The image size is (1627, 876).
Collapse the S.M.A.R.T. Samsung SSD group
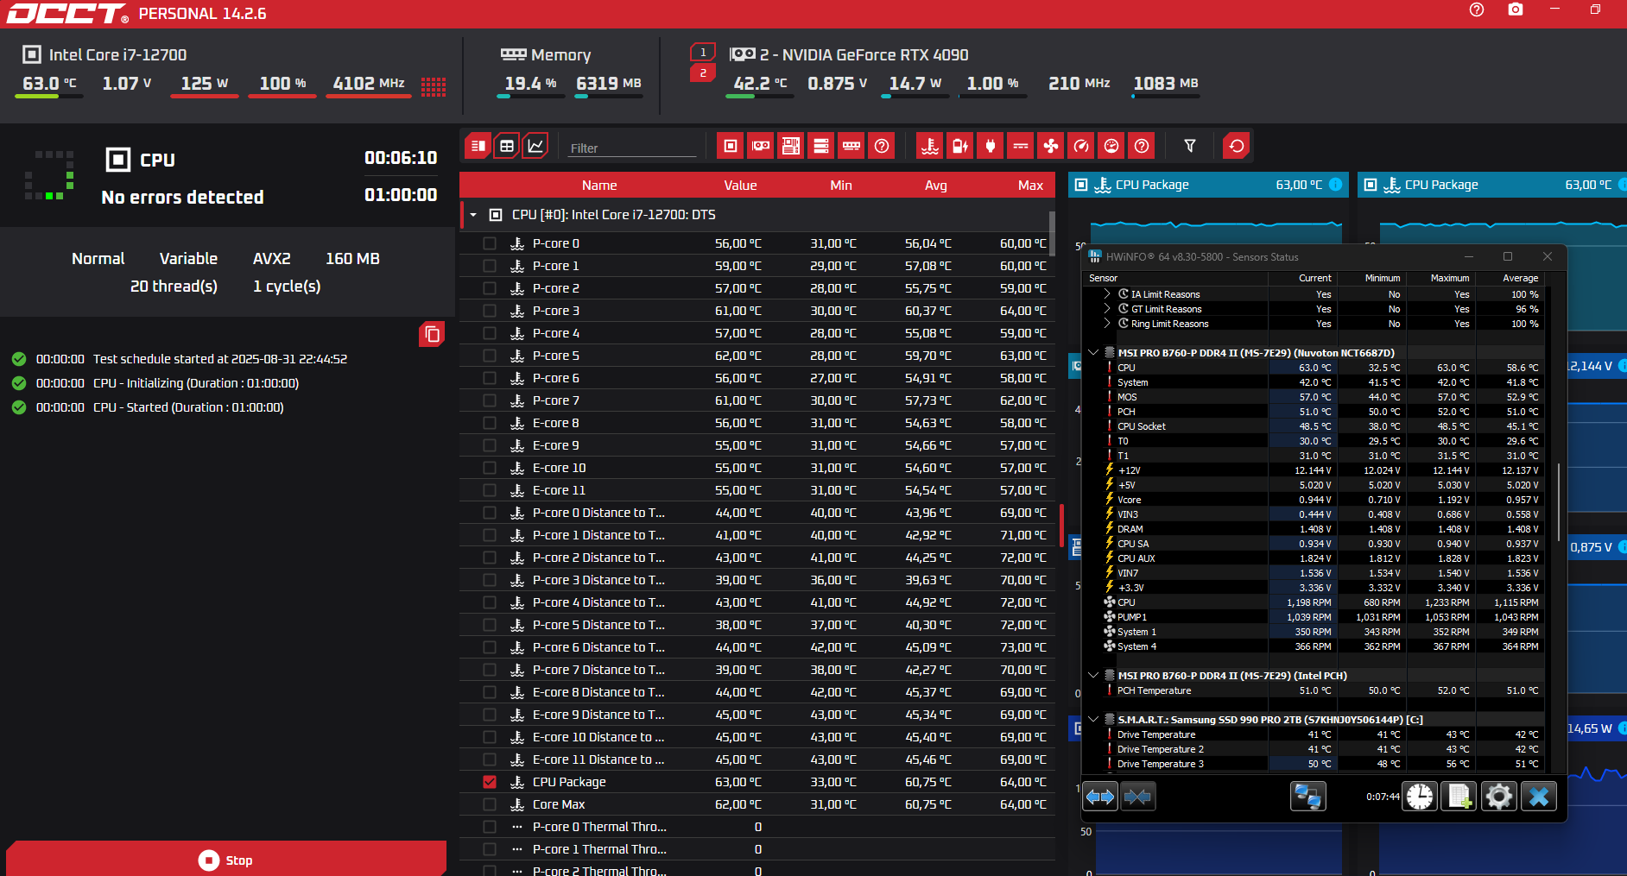click(1093, 719)
